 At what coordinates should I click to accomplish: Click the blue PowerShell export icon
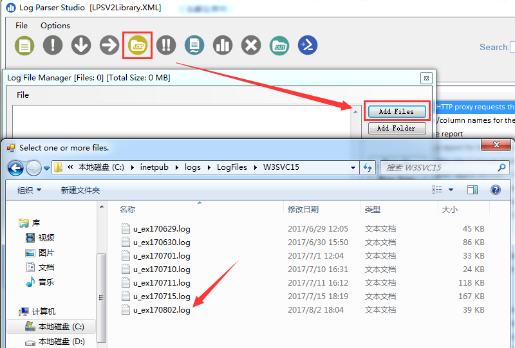click(308, 45)
